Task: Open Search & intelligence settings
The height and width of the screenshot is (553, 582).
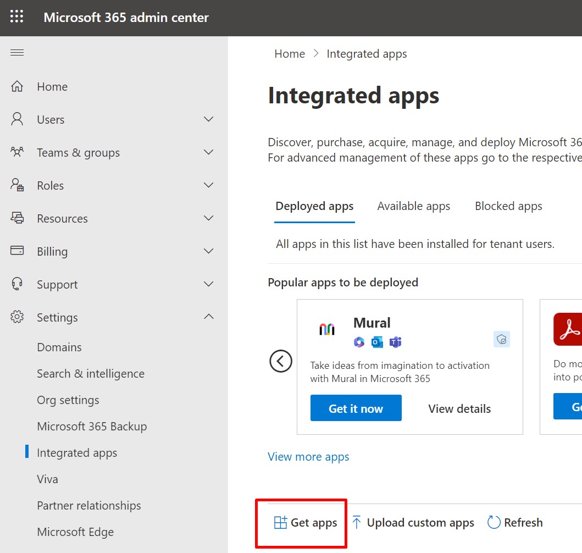Action: point(91,373)
